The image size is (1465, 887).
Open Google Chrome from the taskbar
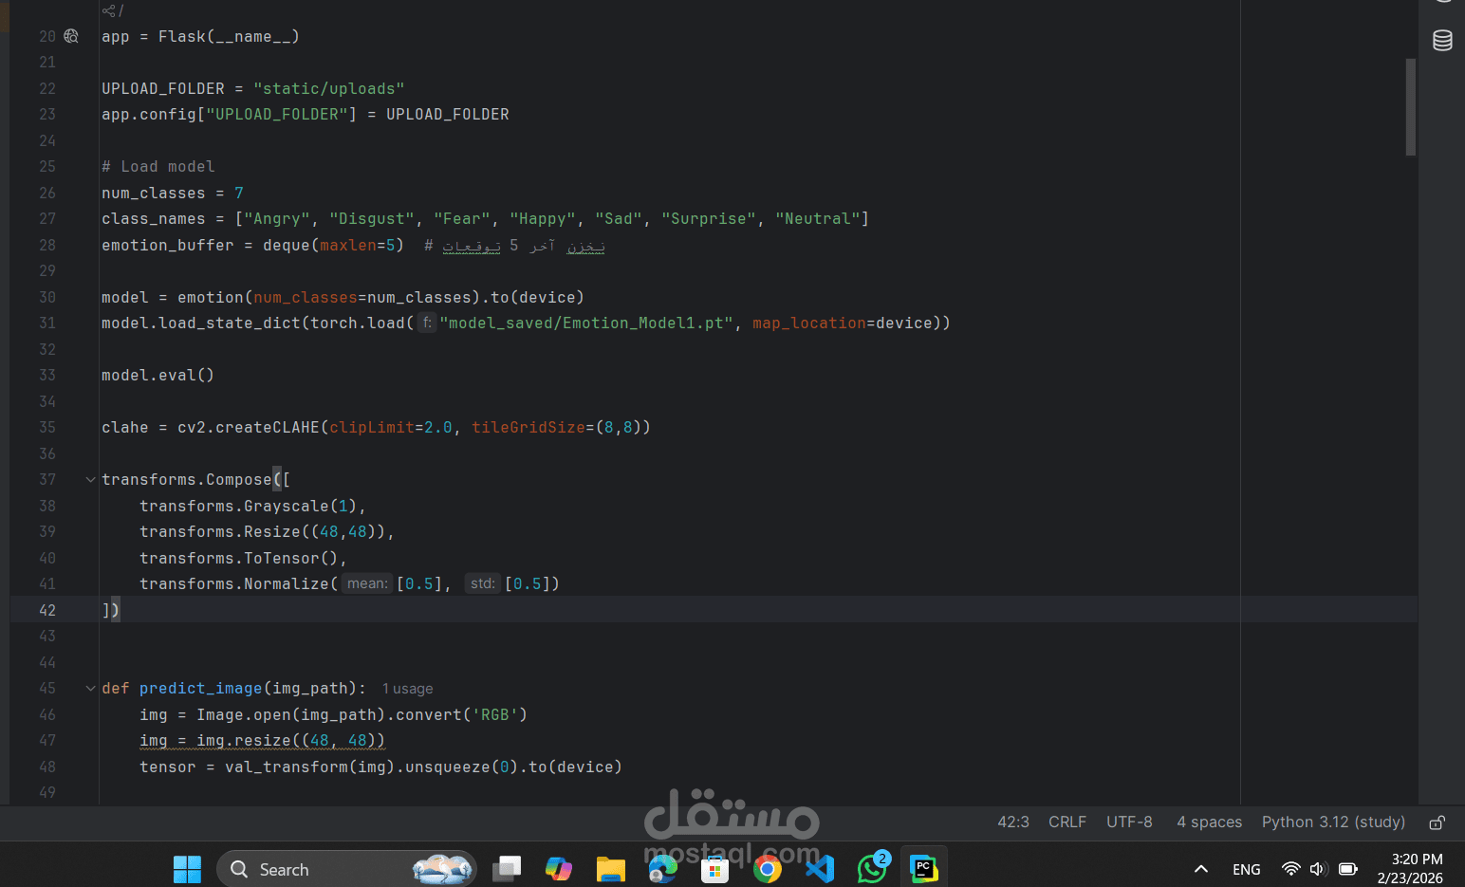(x=767, y=869)
